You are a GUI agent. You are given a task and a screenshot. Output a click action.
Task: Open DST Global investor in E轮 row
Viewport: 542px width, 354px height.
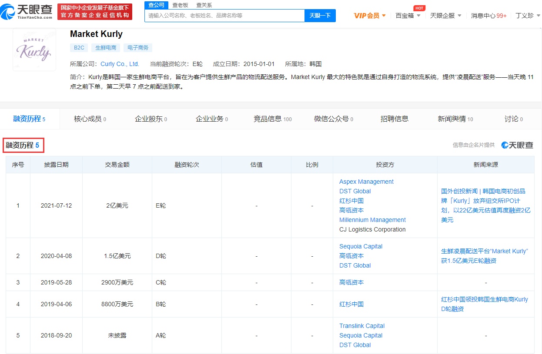pos(355,191)
